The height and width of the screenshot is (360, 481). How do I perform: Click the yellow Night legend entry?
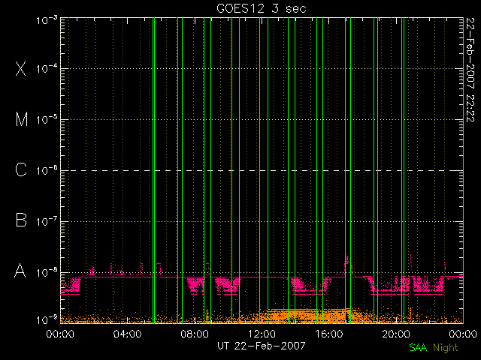(446, 348)
